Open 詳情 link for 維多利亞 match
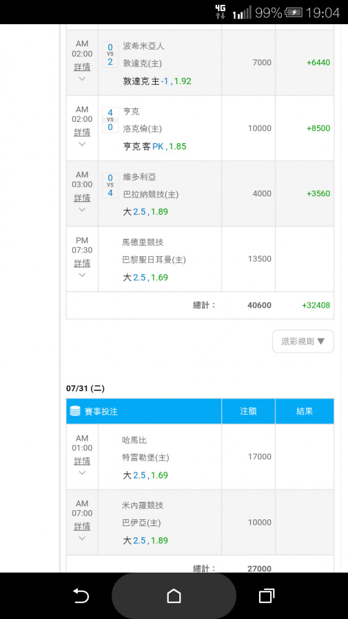The width and height of the screenshot is (348, 619). pyautogui.click(x=82, y=197)
